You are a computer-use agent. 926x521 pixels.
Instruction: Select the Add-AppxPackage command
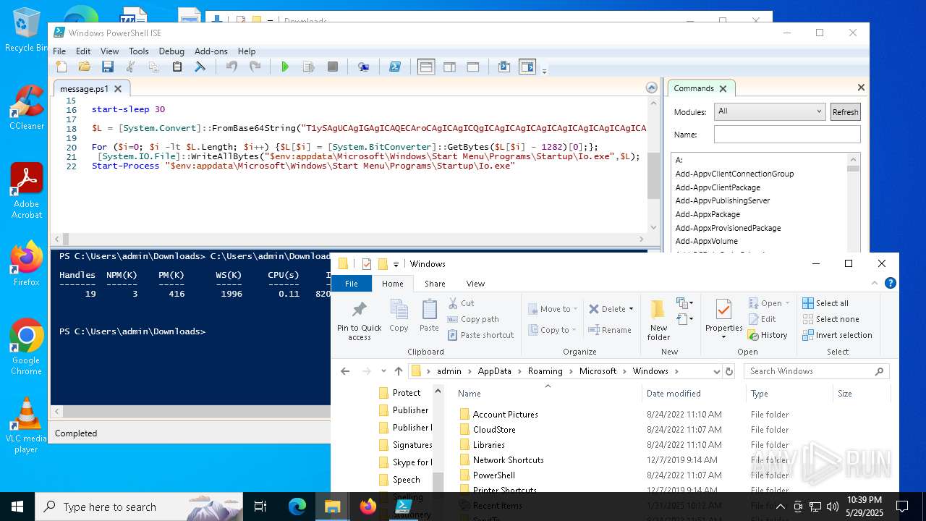click(708, 214)
